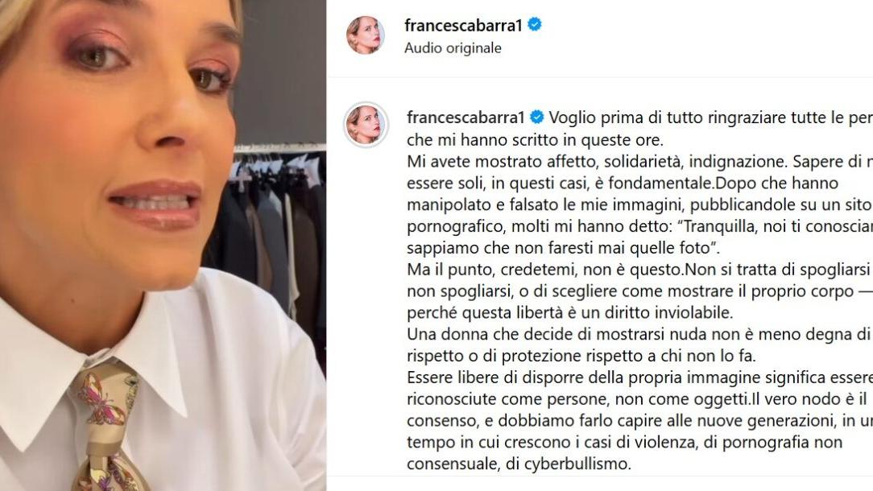This screenshot has height=491, width=873.
Task: Open the Audio originale link
Action: click(x=453, y=48)
